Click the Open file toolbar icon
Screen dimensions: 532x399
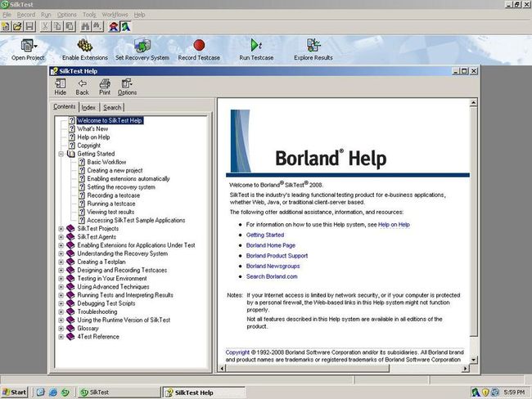click(18, 26)
